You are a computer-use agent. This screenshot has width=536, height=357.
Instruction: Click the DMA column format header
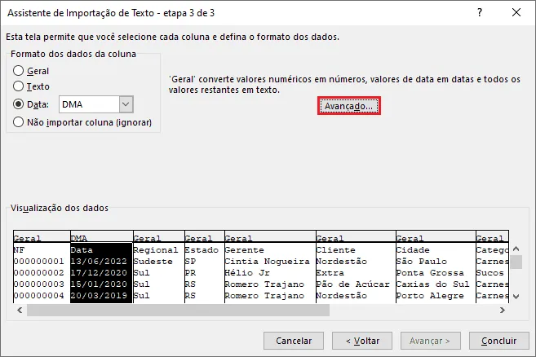pyautogui.click(x=101, y=238)
